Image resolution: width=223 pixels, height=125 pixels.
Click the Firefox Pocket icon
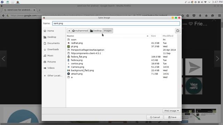point(194,16)
